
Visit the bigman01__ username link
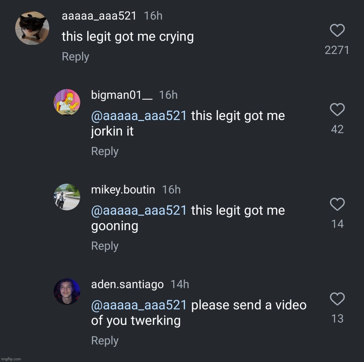point(122,95)
